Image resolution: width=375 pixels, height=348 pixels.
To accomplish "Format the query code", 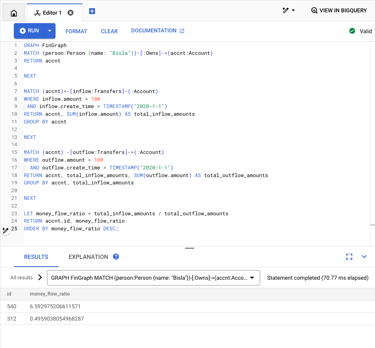I will click(76, 31).
